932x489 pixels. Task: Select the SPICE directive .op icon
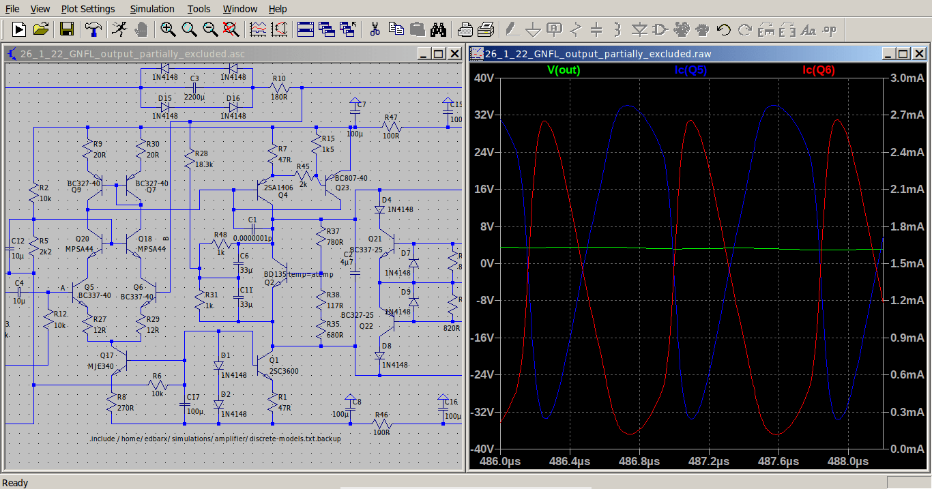(830, 29)
